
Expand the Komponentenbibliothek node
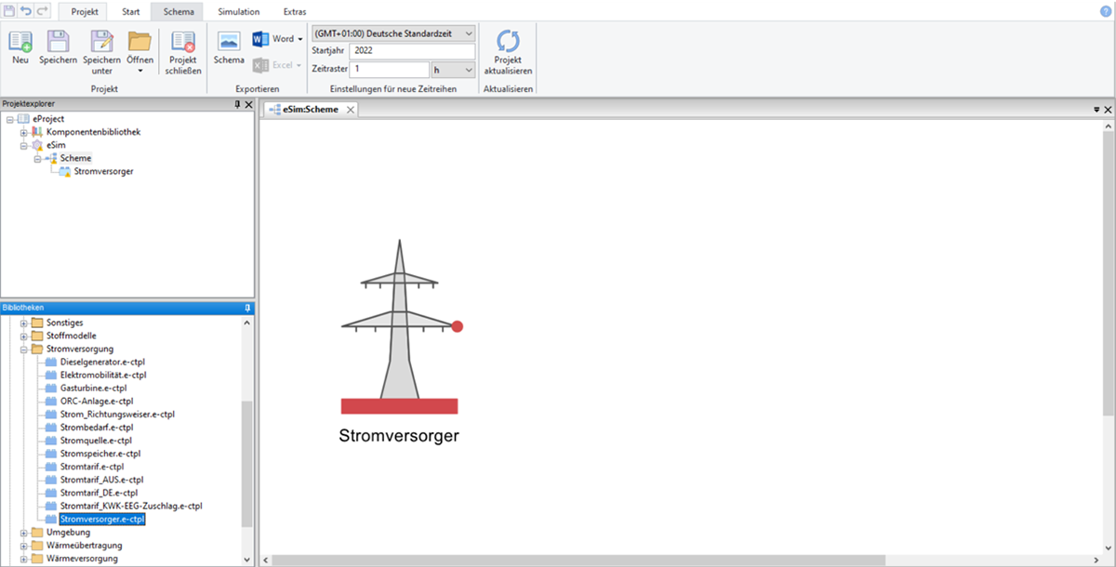tap(23, 132)
